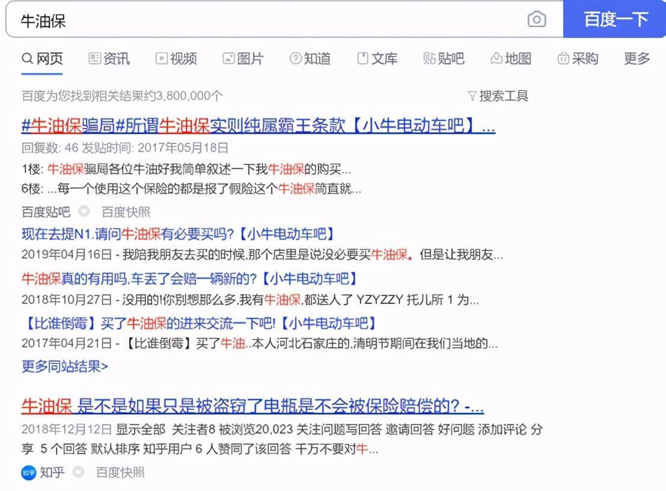Click the news icon on 资讯 tab
This screenshot has height=491, width=666.
tap(94, 58)
